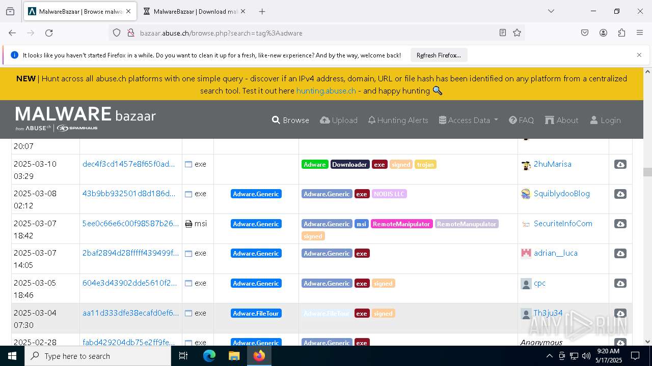The width and height of the screenshot is (652, 366).
Task: Open File Explorer from taskbar
Action: (234, 356)
